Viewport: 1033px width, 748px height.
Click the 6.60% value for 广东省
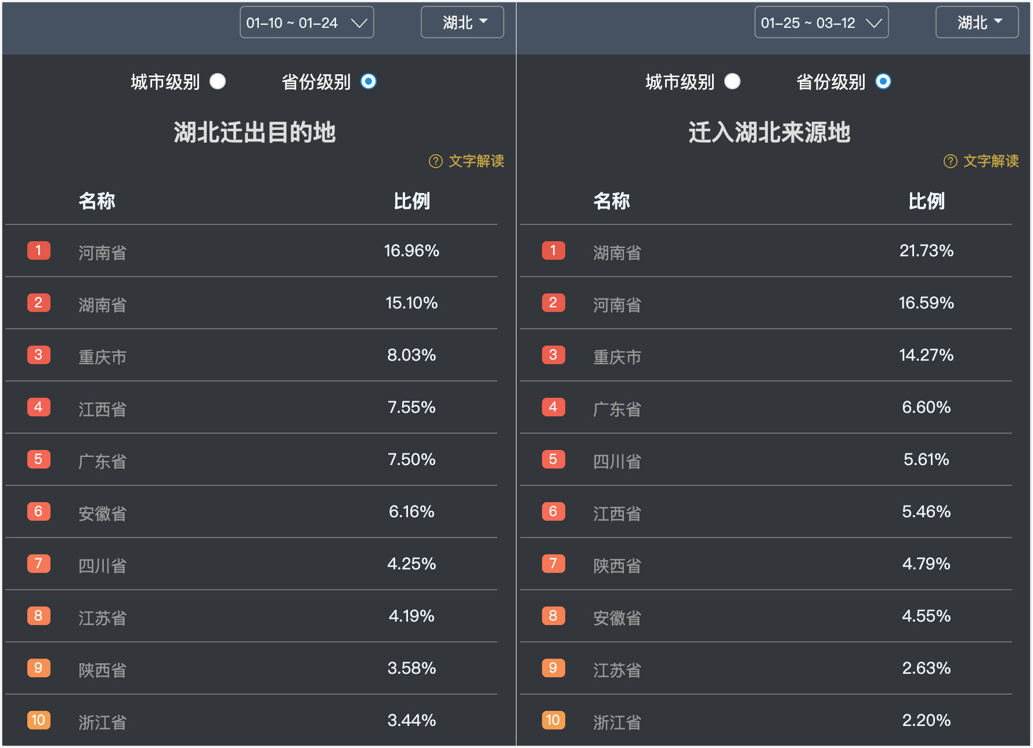(x=926, y=407)
